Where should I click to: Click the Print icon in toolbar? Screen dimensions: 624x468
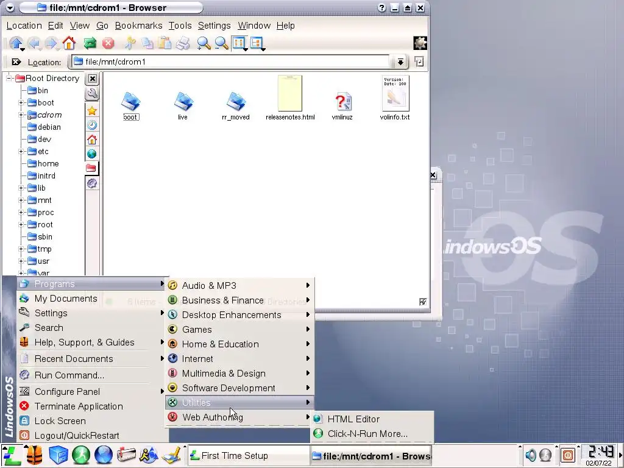(x=183, y=43)
